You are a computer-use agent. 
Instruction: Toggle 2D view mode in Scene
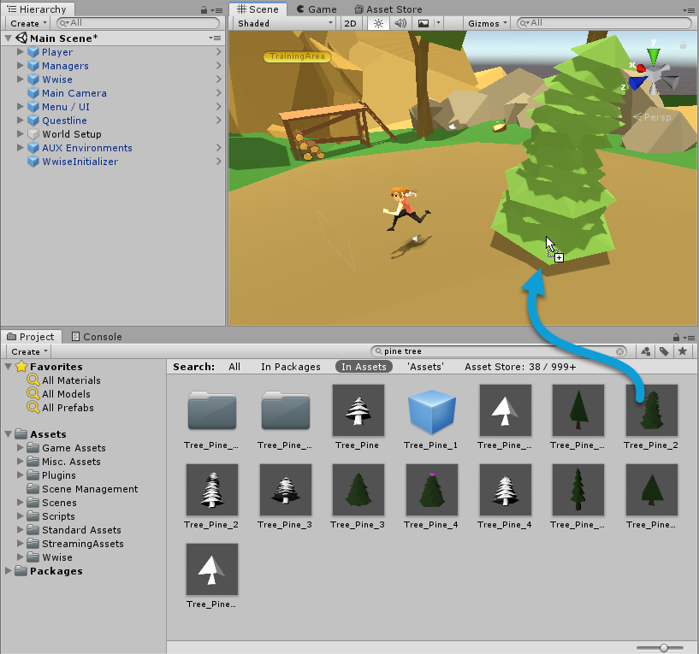coord(350,23)
